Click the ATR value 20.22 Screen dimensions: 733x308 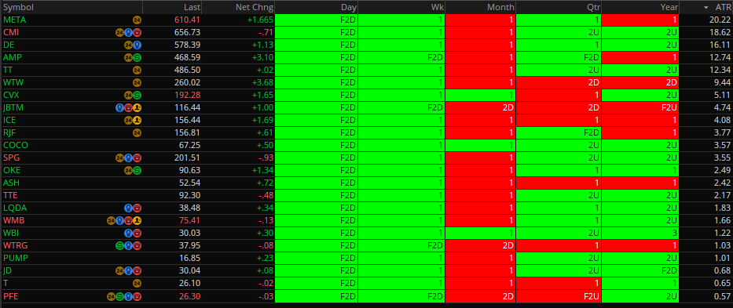[x=720, y=20]
